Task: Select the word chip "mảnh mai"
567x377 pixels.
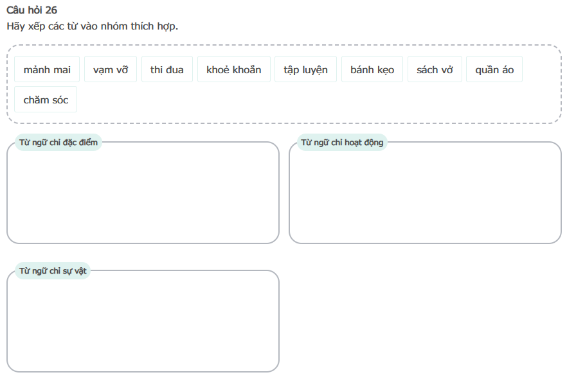Action: point(47,69)
